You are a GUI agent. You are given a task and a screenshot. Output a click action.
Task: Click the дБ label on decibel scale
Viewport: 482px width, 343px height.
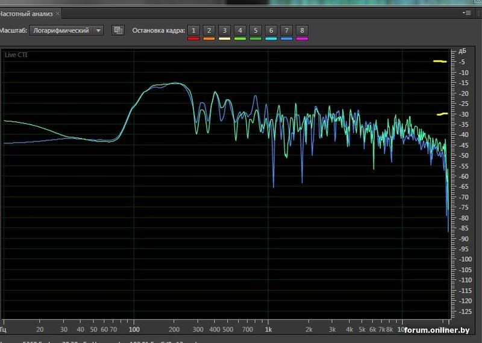(x=462, y=51)
